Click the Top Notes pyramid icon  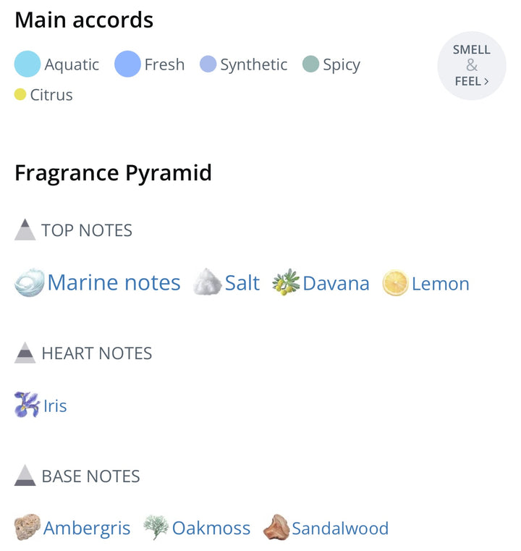click(25, 230)
